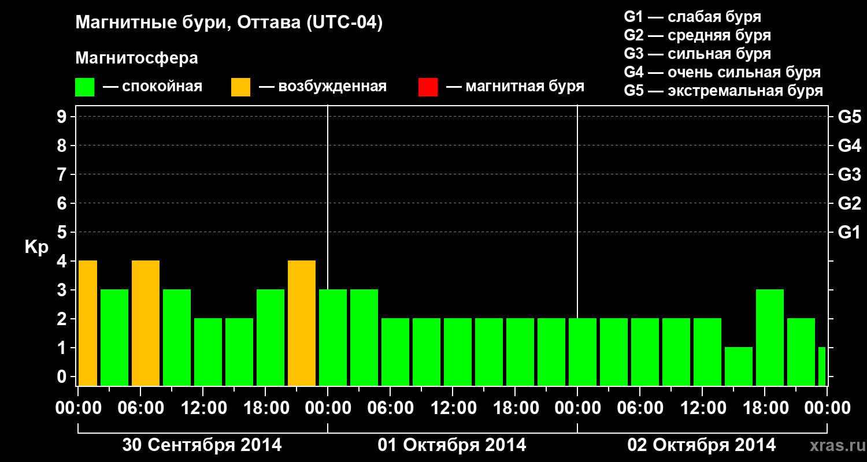The image size is (867, 462).
Task: Click the green bar above 12:00 on 01 Октября
Action: click(458, 352)
